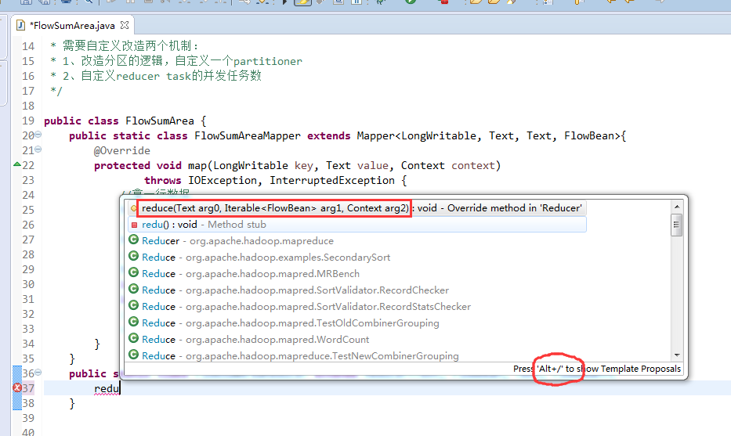This screenshot has width=731, height=436.
Task: Click the 'extends' keyword on line 20
Action: coord(328,135)
